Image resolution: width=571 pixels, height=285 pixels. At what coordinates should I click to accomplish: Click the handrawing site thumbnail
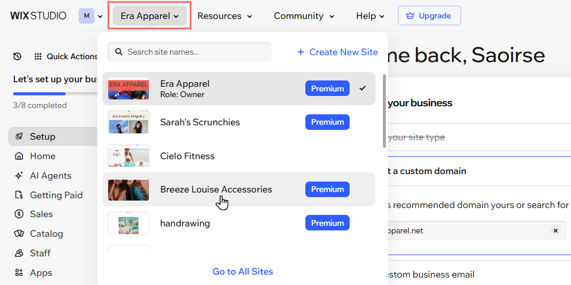(129, 223)
